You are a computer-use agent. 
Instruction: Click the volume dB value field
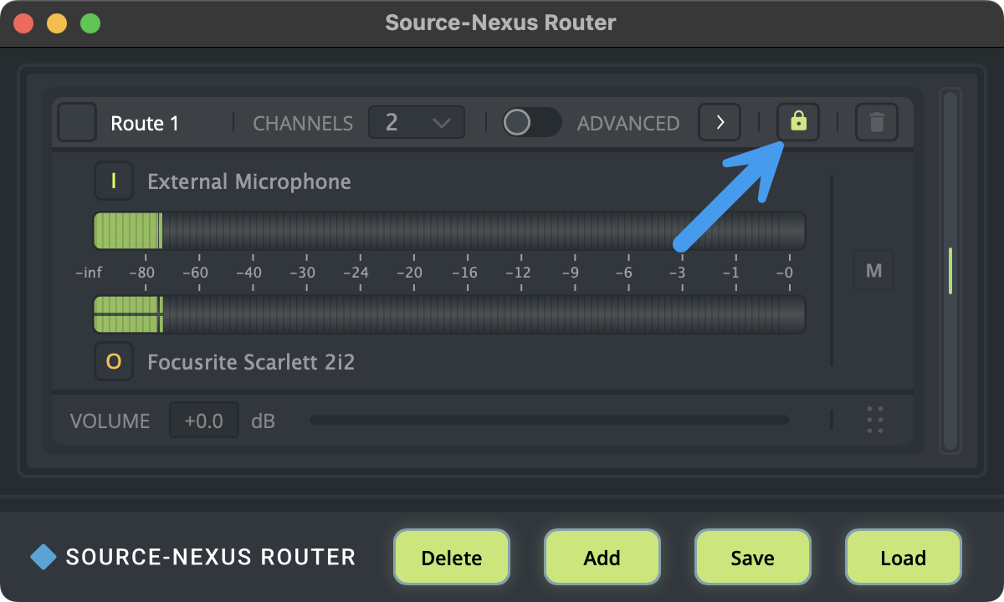204,420
